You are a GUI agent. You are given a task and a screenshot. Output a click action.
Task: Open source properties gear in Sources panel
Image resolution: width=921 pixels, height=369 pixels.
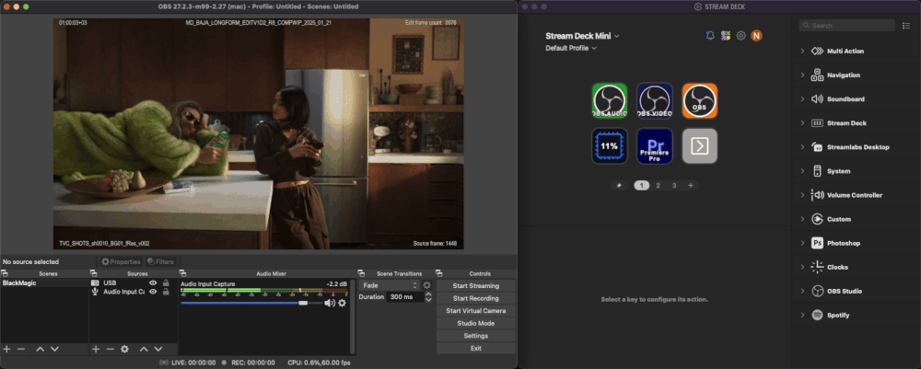(124, 349)
